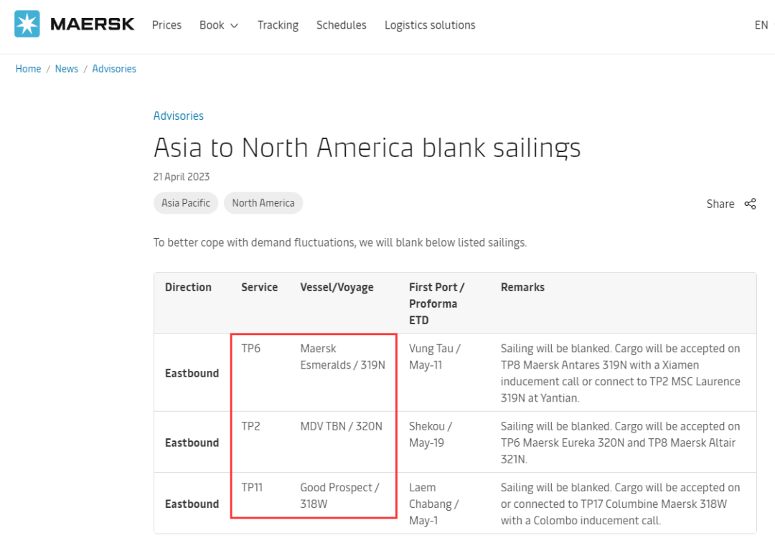The width and height of the screenshot is (775, 543).
Task: Expand the Book menu chevron
Action: tap(234, 26)
